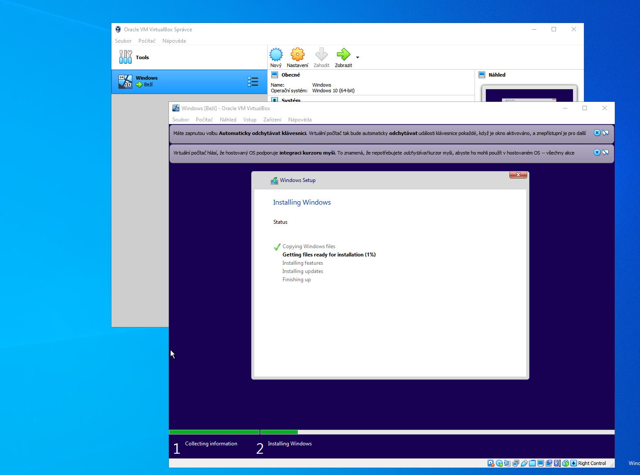Image resolution: width=640 pixels, height=475 pixels.
Task: Close the Windows Setup dialog
Action: click(518, 175)
